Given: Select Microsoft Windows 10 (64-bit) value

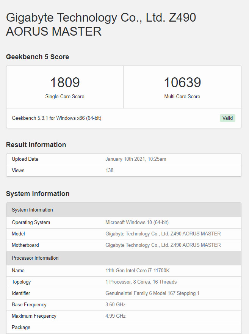Looking at the screenshot, I should click(x=137, y=223).
